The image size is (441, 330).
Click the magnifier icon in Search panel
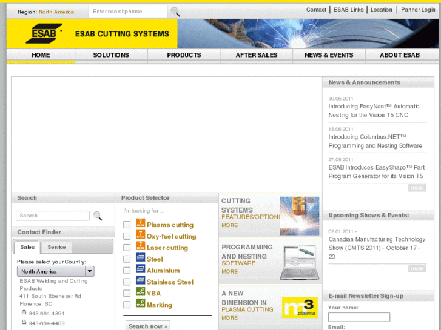pos(98,216)
